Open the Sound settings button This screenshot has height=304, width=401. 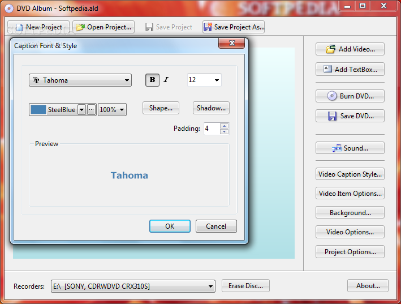pos(350,148)
